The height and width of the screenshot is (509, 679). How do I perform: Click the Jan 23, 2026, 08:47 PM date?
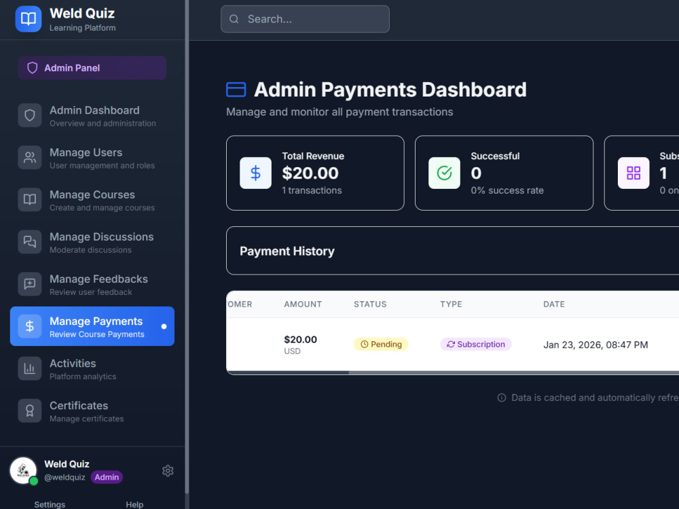pyautogui.click(x=596, y=345)
